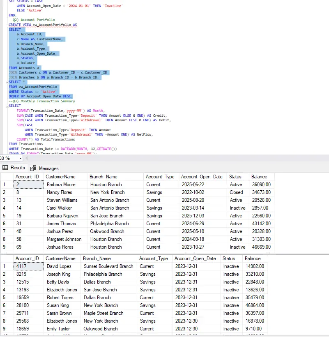The height and width of the screenshot is (337, 329).
Task: Click Philadelphia Branch cell for James Thomas
Action: tap(115, 224)
